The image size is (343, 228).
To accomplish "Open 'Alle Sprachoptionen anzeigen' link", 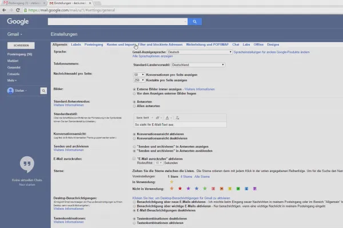I will (153, 56).
